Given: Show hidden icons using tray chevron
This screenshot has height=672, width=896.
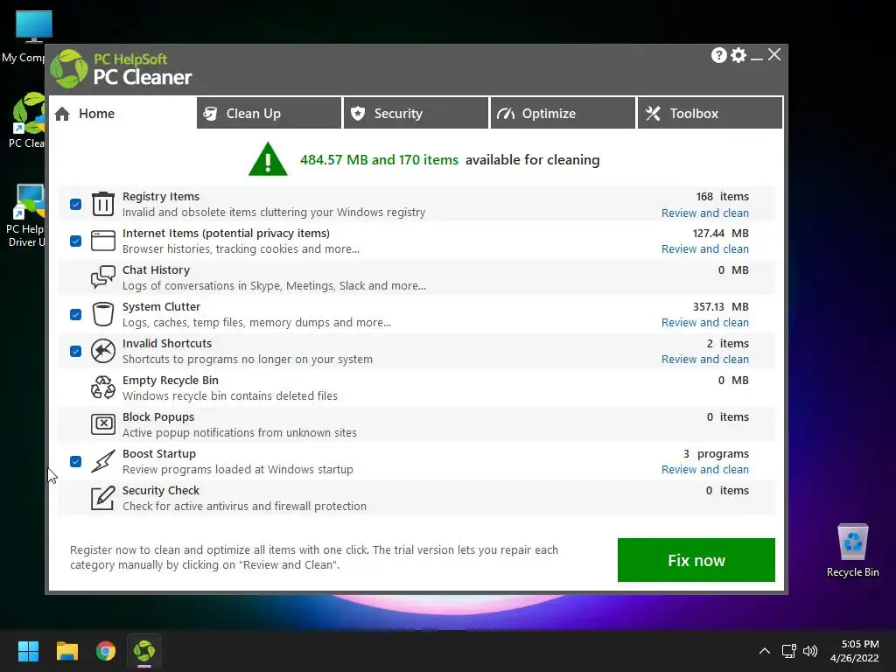Looking at the screenshot, I should [x=765, y=651].
